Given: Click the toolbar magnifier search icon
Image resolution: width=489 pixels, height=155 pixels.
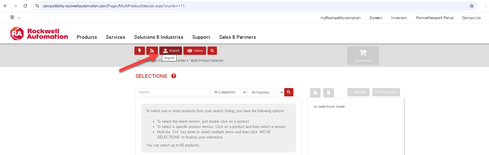Looking at the screenshot, I should 212,51.
